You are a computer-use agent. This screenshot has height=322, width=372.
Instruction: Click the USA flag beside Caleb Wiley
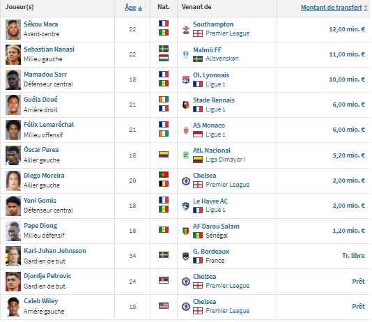point(164,305)
